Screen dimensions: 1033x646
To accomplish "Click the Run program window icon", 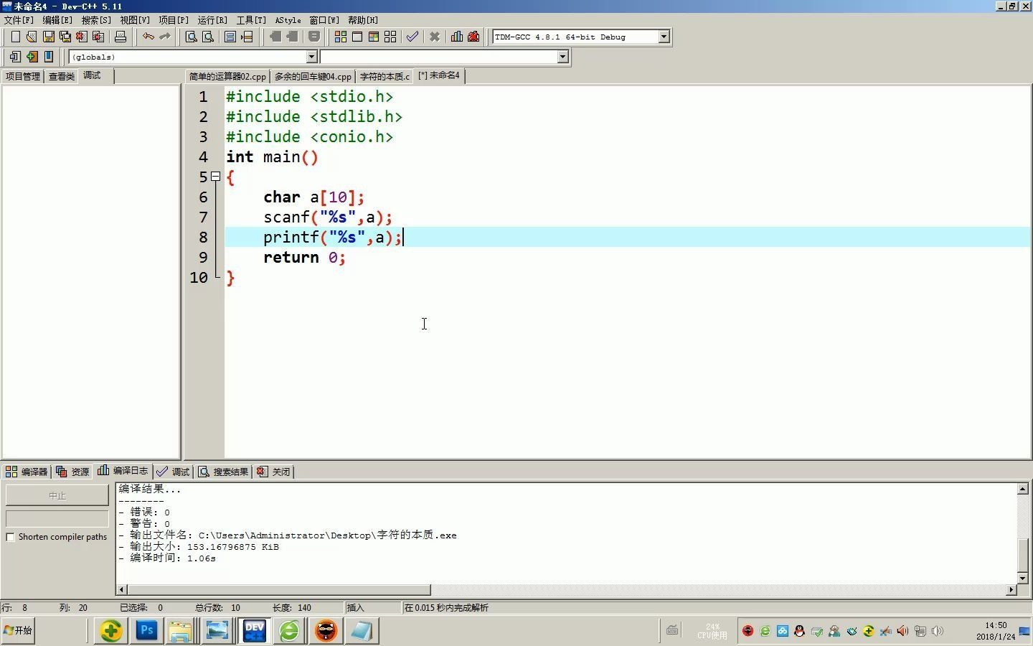I will click(x=357, y=37).
